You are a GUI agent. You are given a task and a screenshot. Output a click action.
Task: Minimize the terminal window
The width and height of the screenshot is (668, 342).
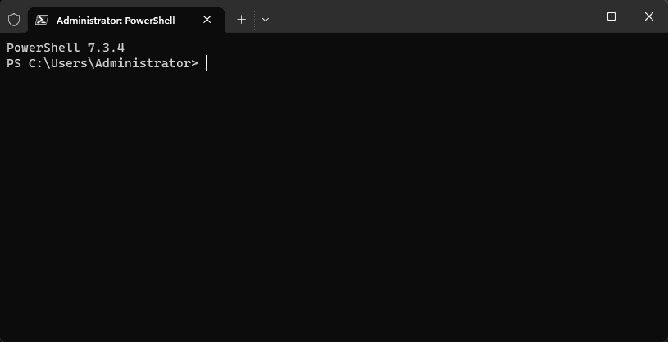pos(573,16)
